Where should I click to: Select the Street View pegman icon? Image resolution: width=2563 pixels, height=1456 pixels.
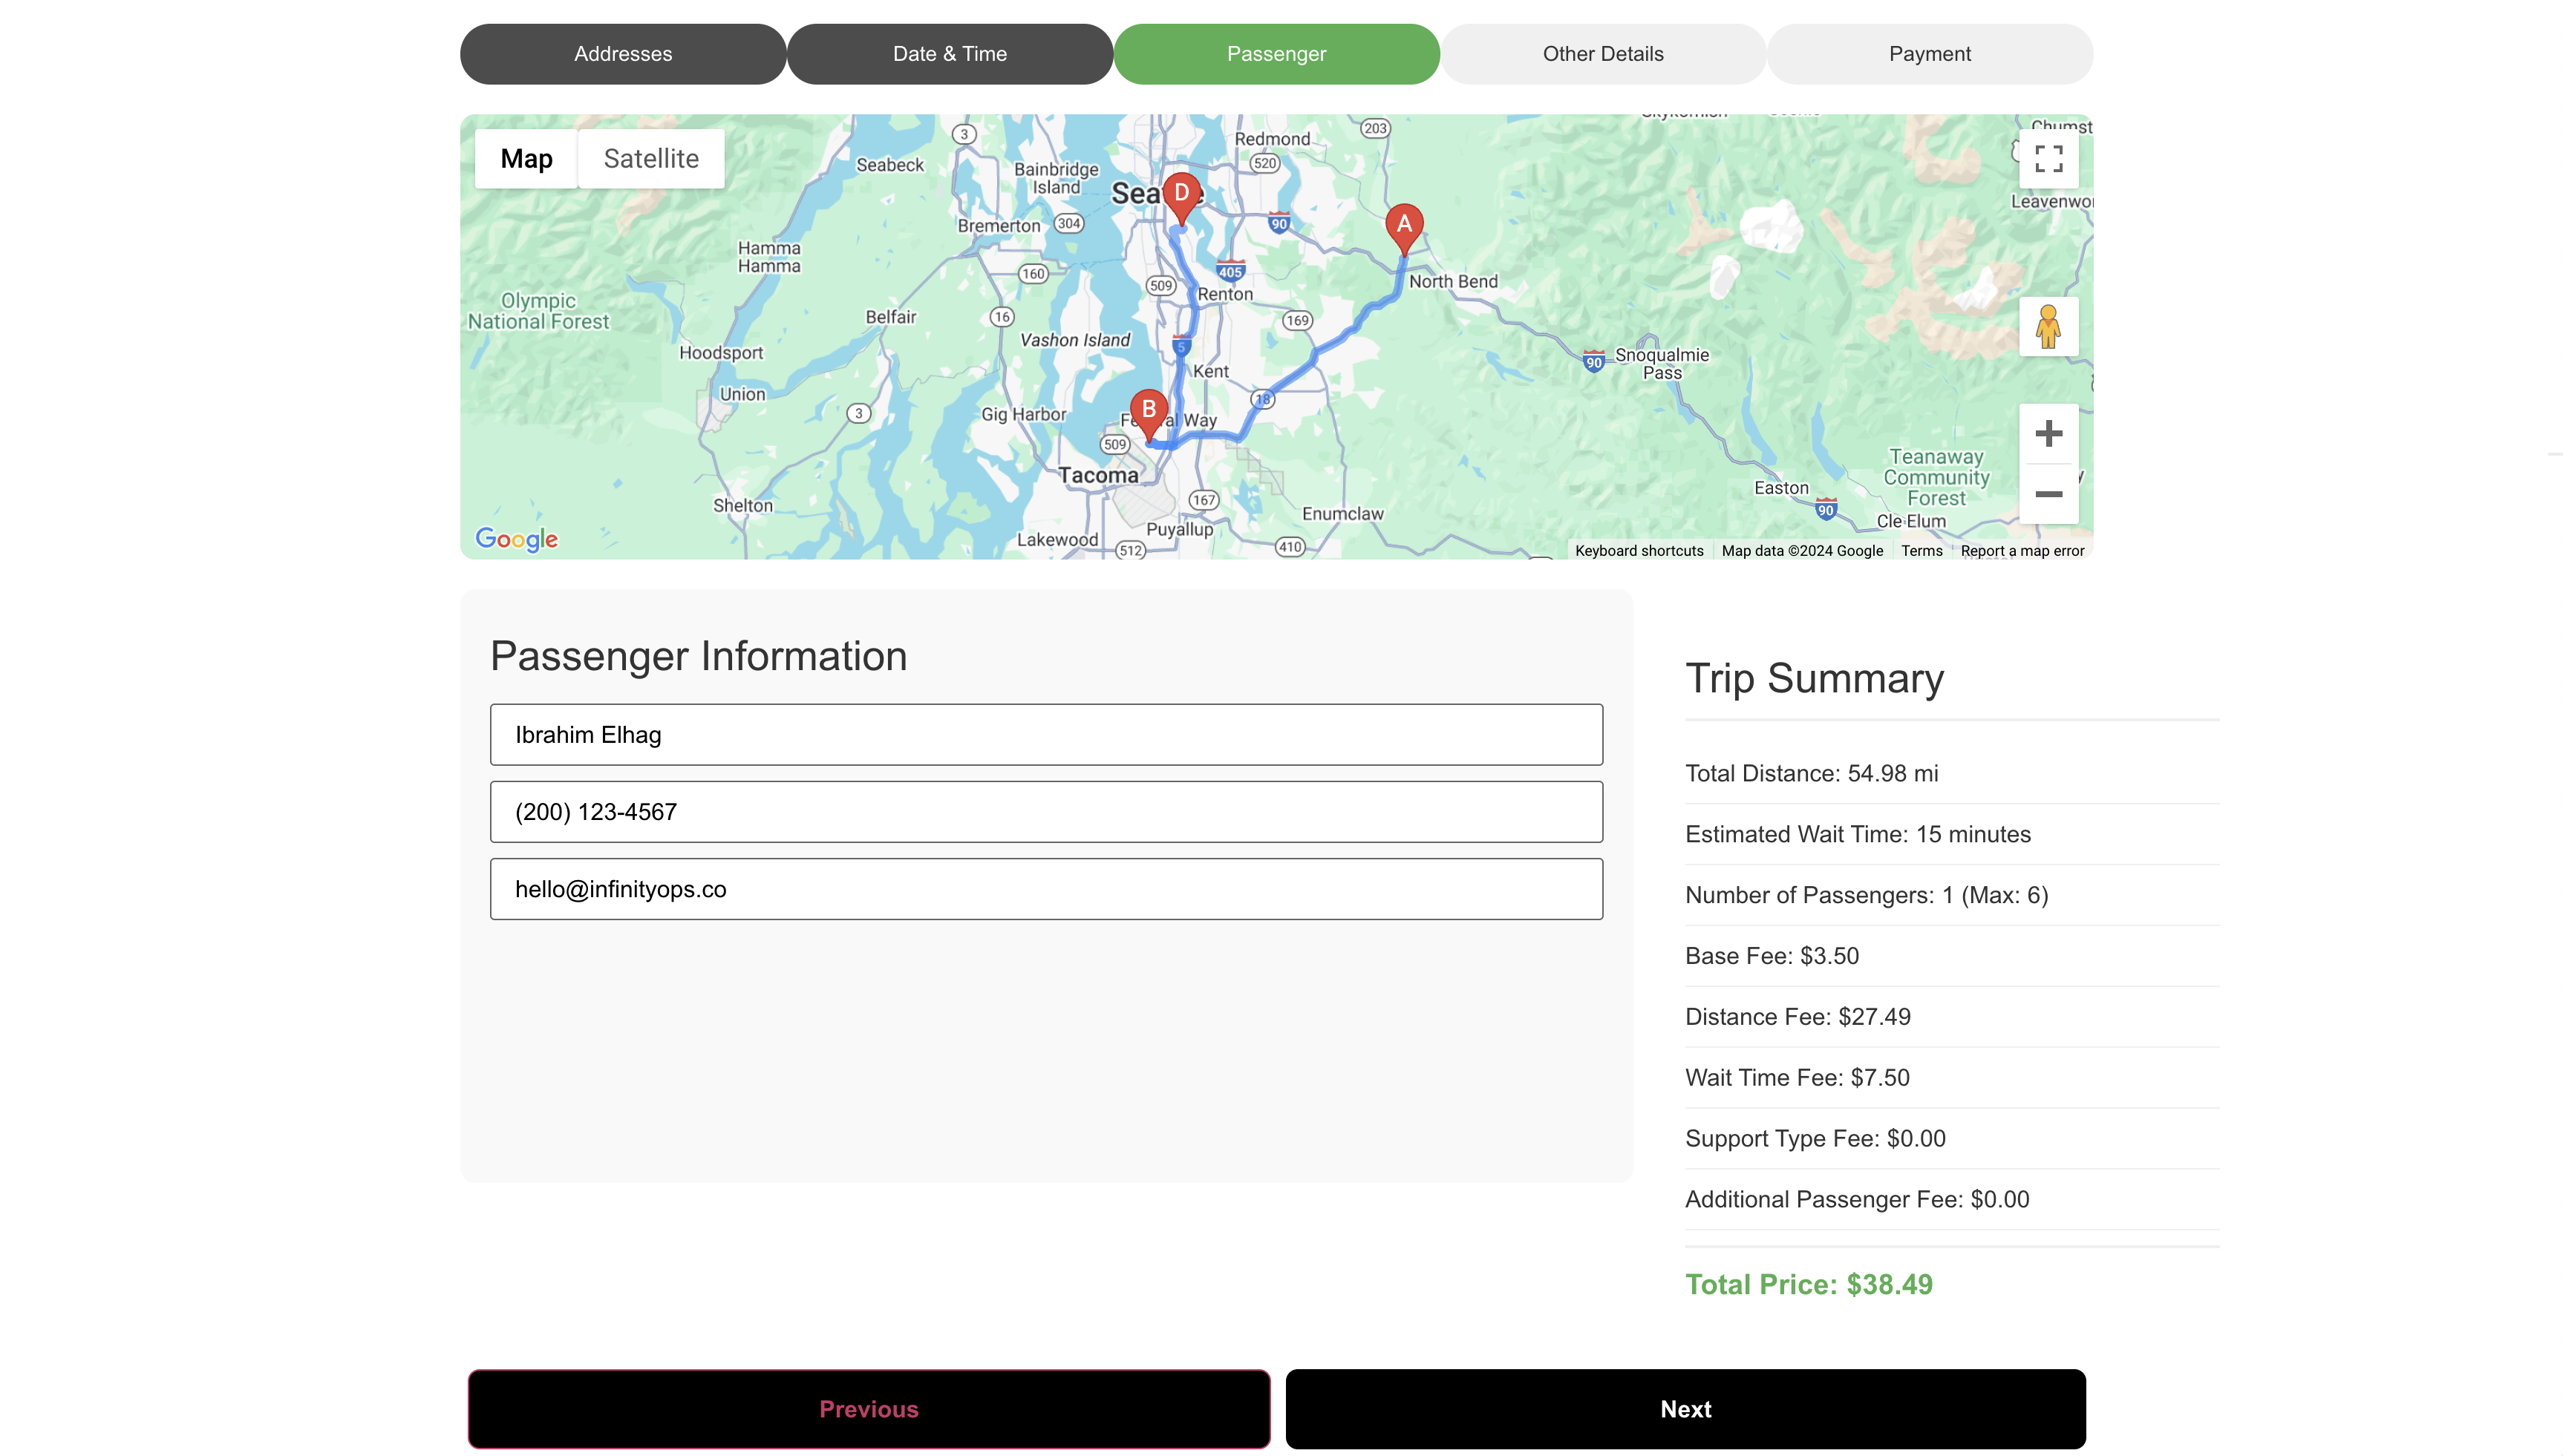click(x=2048, y=326)
